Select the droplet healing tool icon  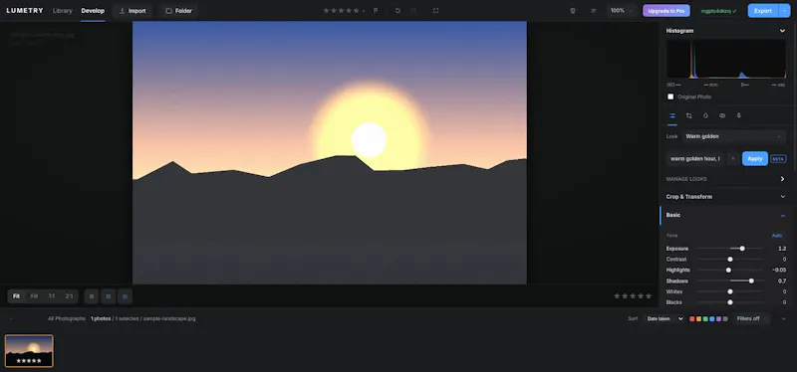tap(705, 115)
